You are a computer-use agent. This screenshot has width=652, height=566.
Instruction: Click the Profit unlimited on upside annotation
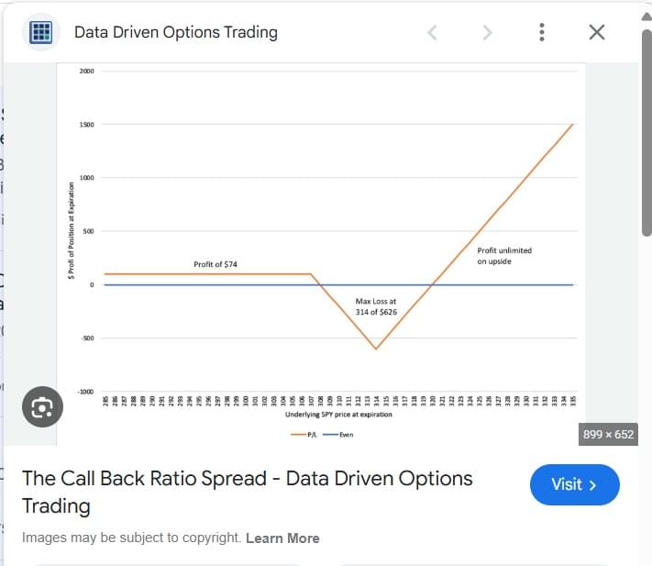(504, 256)
